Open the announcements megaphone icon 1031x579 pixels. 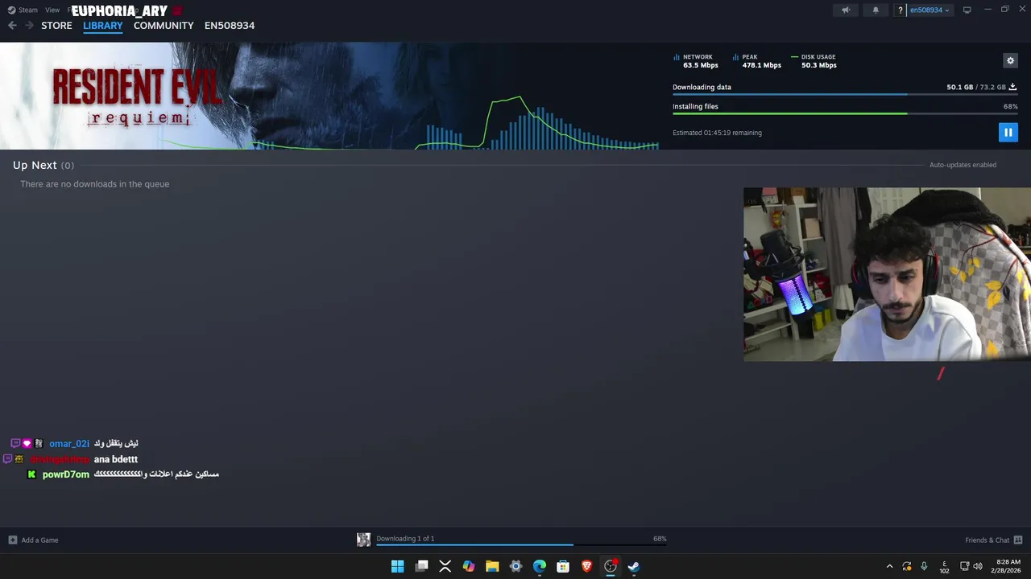coord(846,10)
